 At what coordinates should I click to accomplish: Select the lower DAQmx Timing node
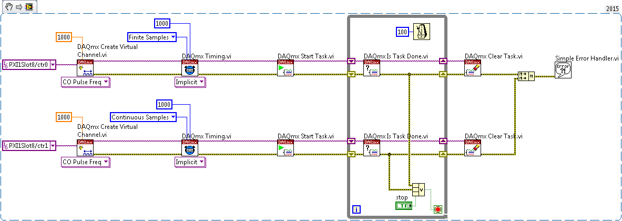[190, 148]
